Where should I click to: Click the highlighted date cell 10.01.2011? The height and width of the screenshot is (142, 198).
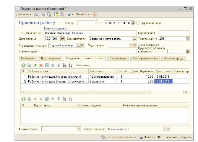tap(163, 82)
